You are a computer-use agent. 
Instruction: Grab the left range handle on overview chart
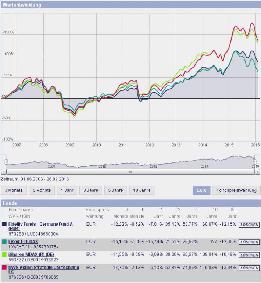click(x=6, y=162)
